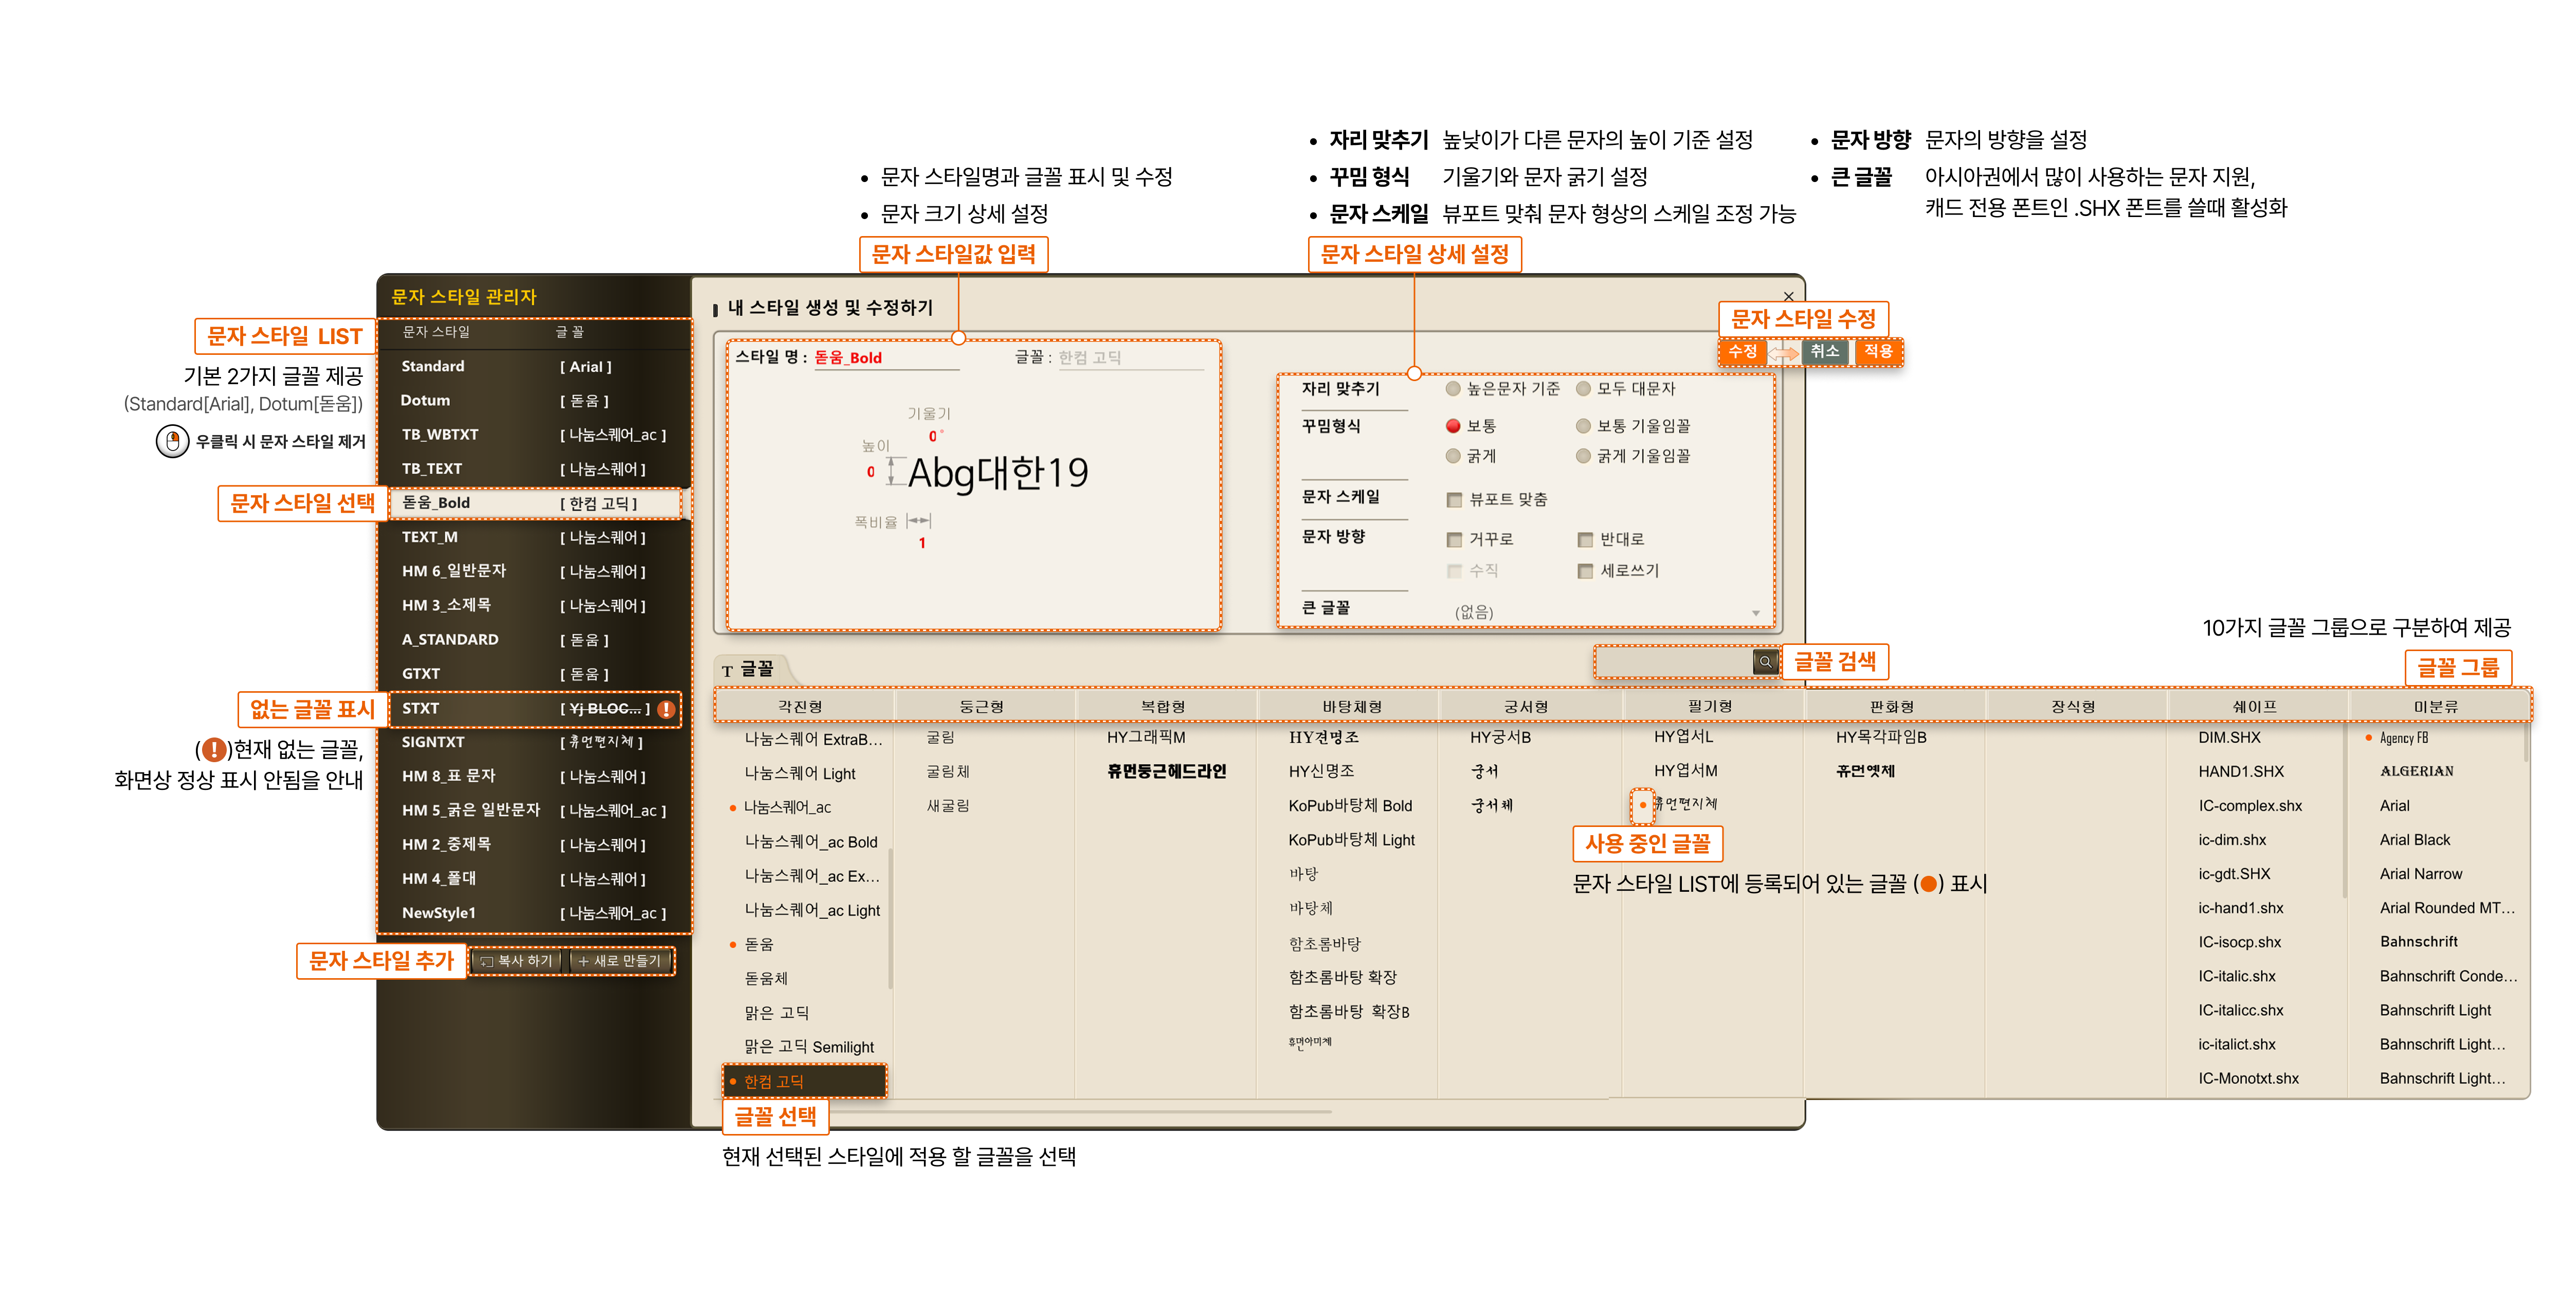Click the height dimension icon in preview
Viewport: 2576px width, 1296px height.
[x=891, y=472]
